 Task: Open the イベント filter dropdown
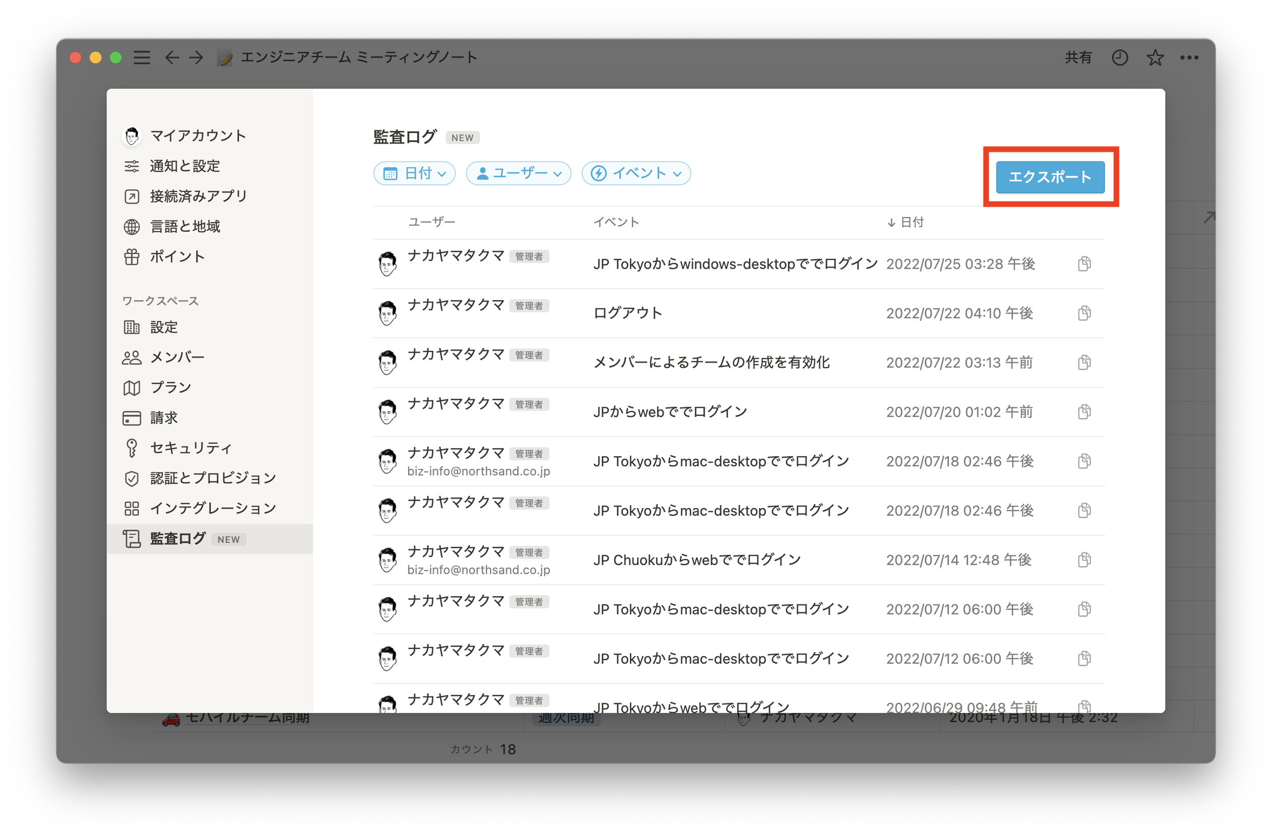click(636, 173)
